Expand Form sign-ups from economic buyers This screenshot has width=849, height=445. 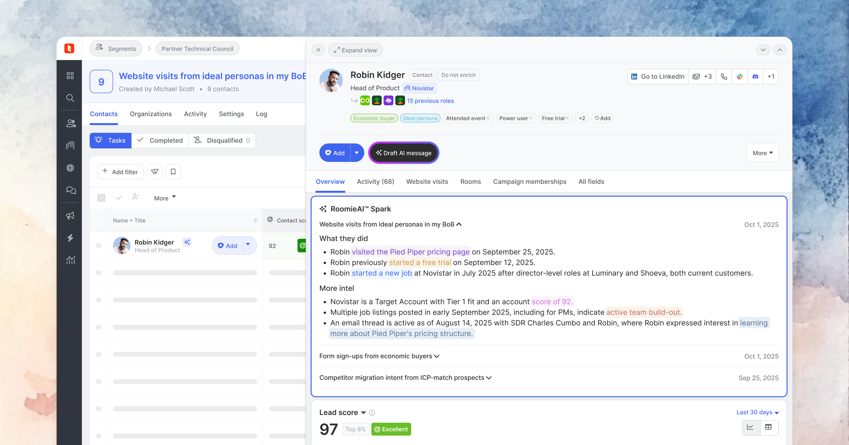[x=379, y=356]
